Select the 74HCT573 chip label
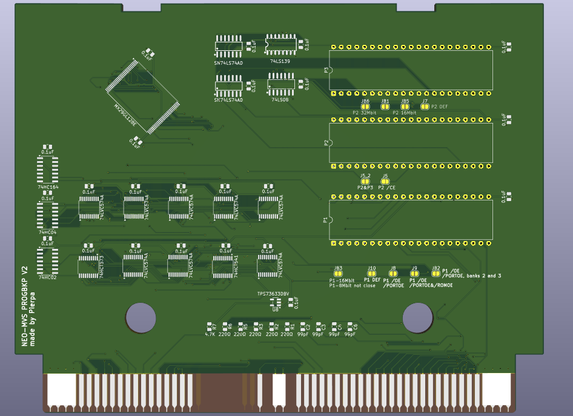The width and height of the screenshot is (573, 416). [102, 267]
